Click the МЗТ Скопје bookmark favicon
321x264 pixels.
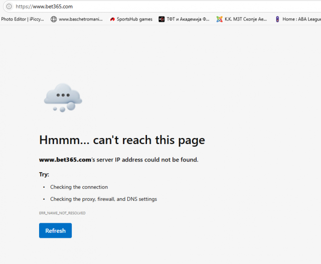pyautogui.click(x=220, y=19)
